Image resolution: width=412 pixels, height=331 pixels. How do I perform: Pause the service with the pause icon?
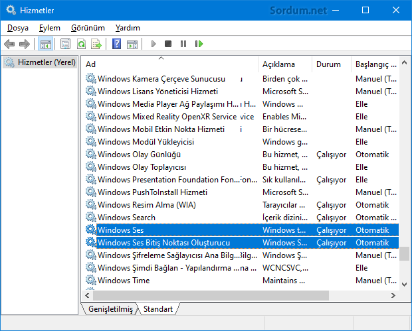point(183,44)
